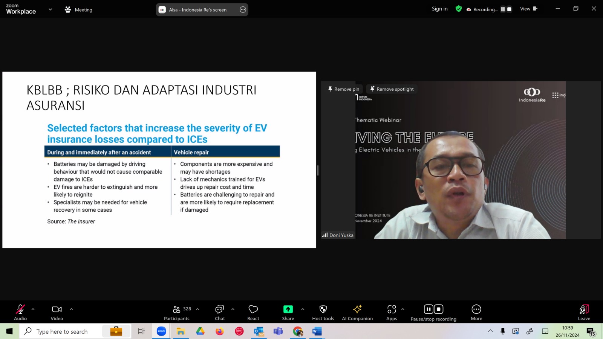Open the View dropdown
The height and width of the screenshot is (339, 603).
(x=529, y=9)
